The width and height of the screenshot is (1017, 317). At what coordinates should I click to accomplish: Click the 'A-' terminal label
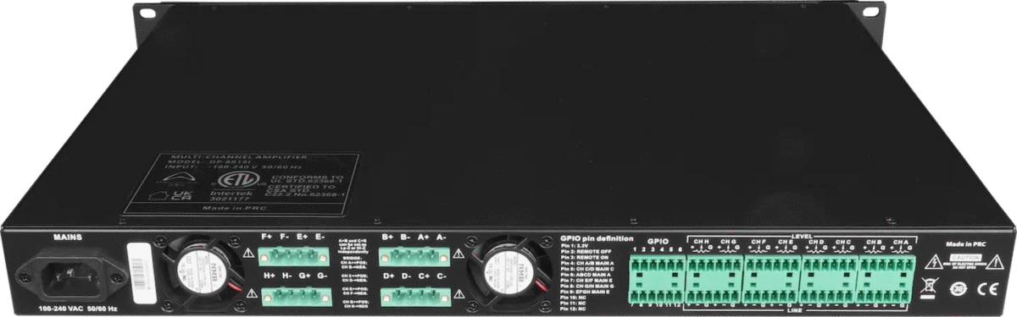pyautogui.click(x=442, y=238)
